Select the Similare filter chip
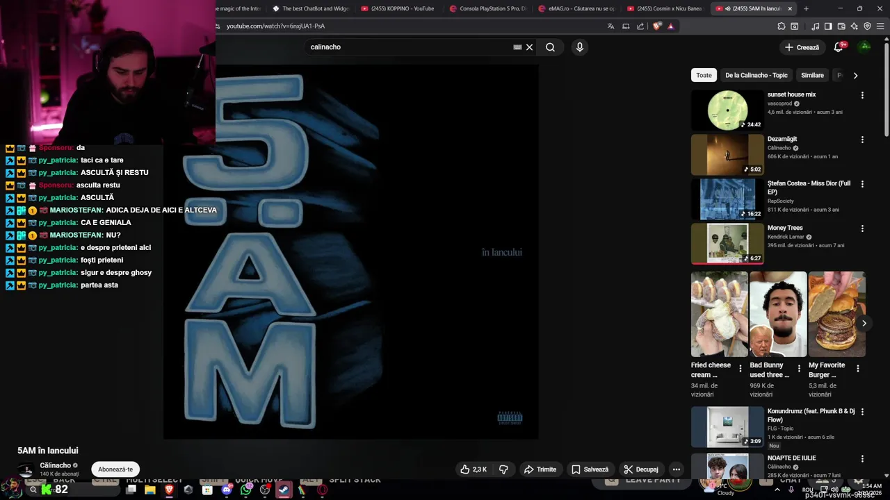The width and height of the screenshot is (890, 500). tap(812, 75)
